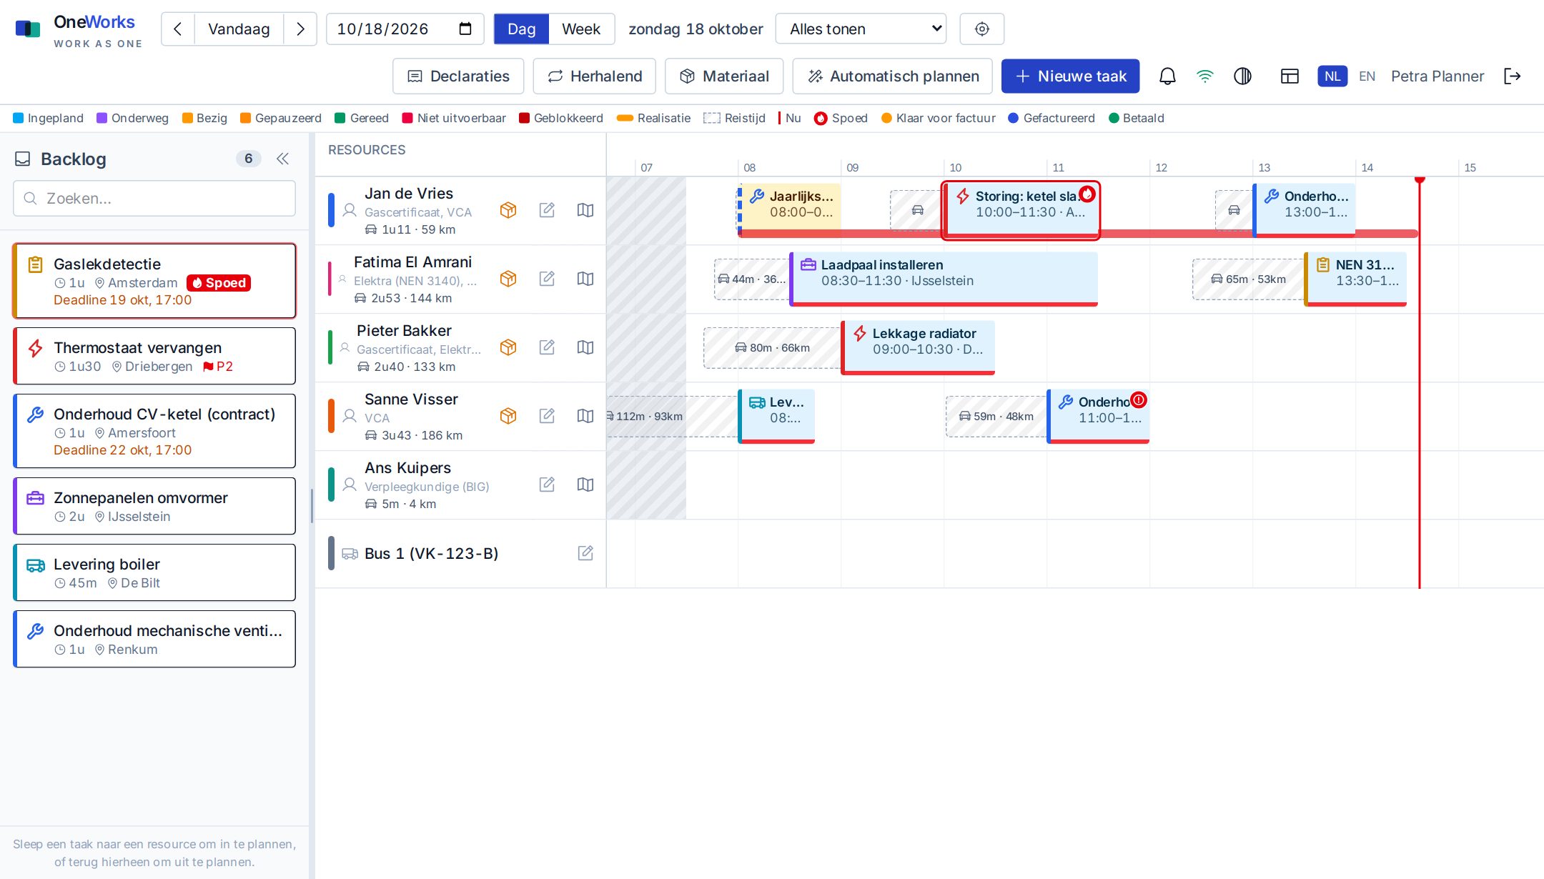
Task: Open the Alles tonen filter dropdown
Action: point(861,29)
